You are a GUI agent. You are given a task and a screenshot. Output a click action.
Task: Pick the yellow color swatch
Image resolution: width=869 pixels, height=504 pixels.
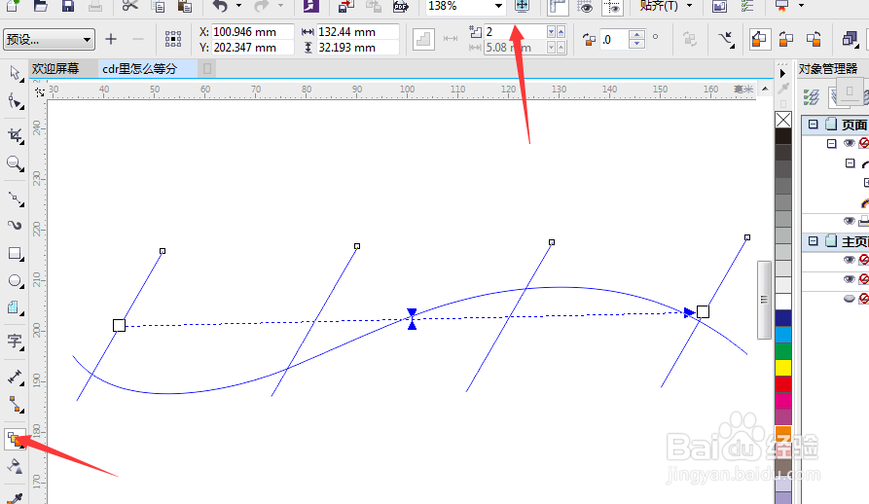coord(783,367)
